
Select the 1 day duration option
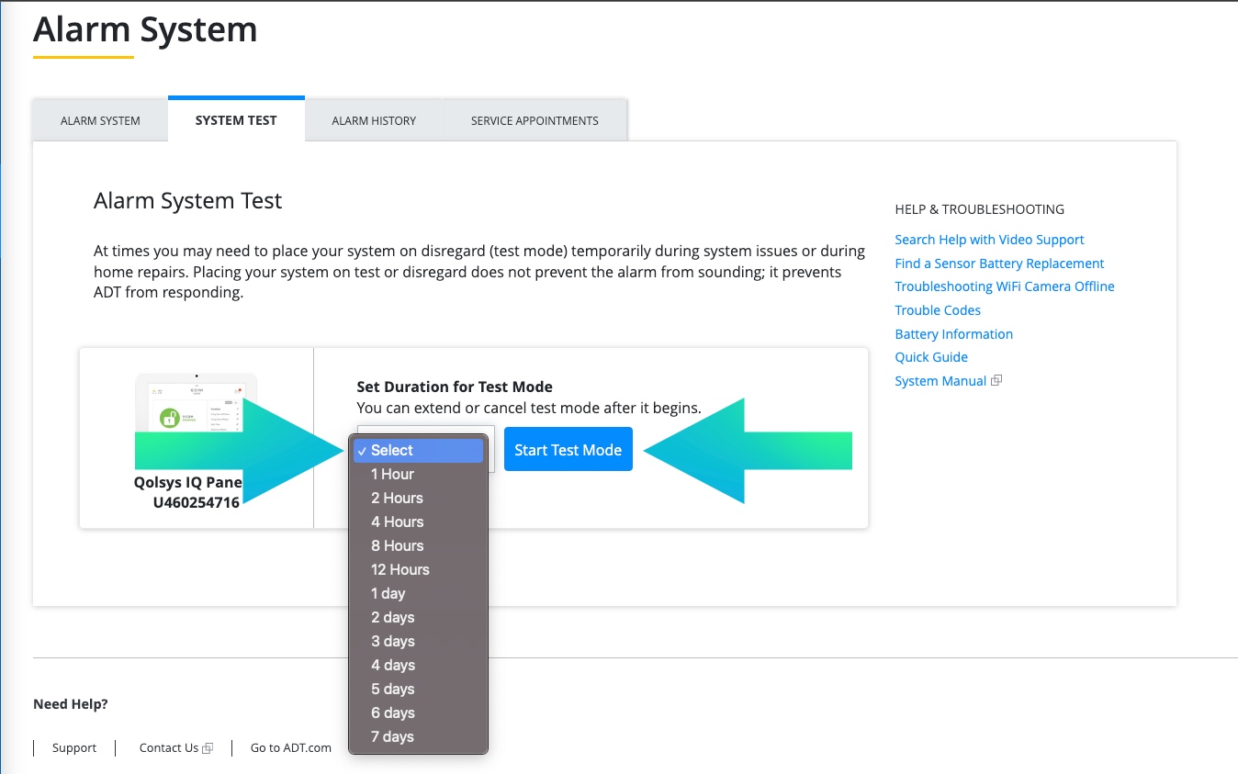coord(388,593)
